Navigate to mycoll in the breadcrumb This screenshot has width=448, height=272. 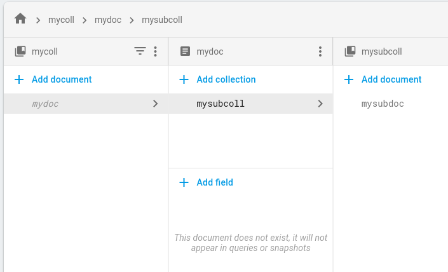pos(61,20)
